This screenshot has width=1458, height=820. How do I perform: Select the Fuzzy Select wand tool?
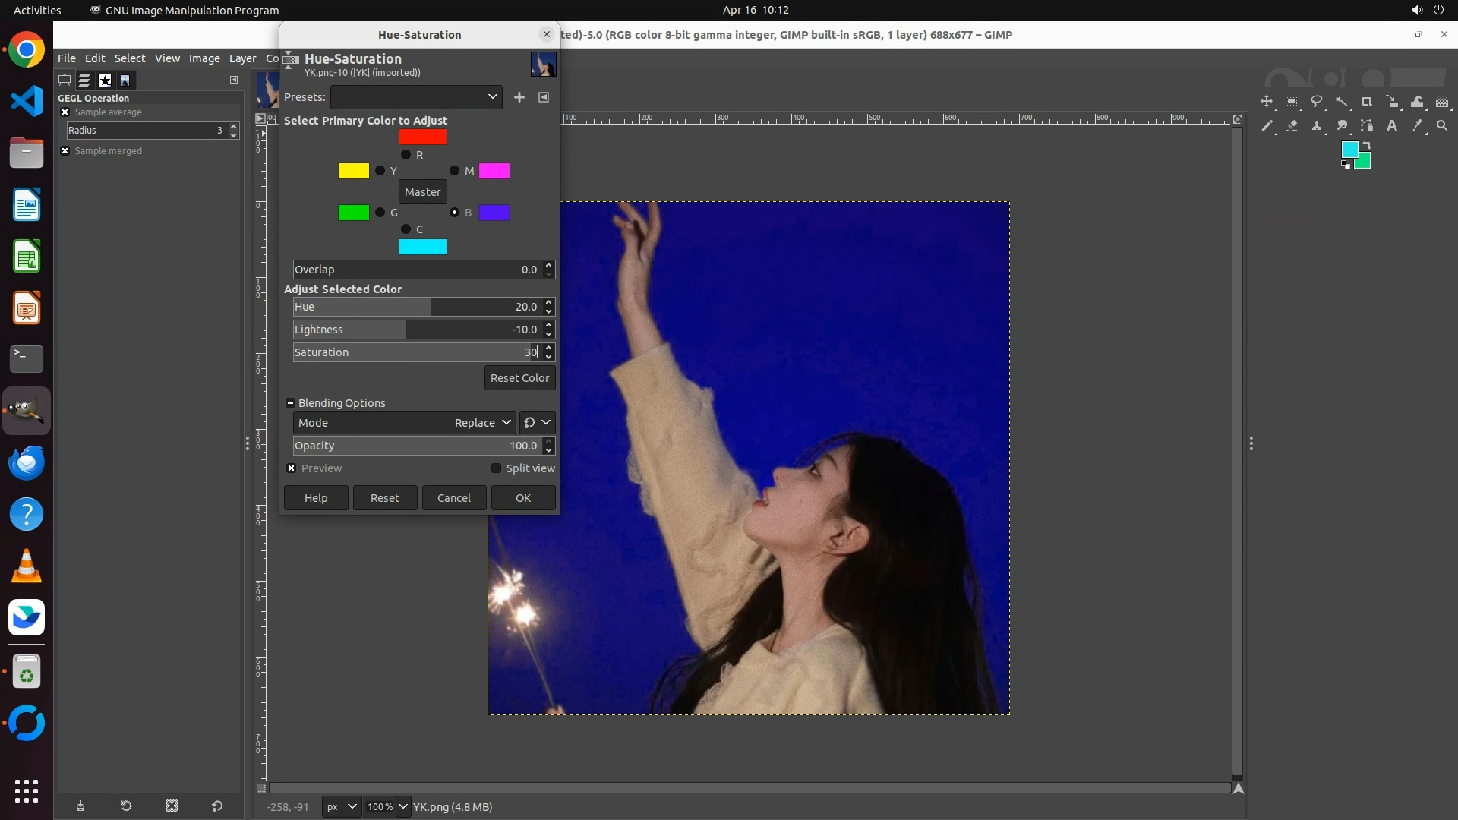1342,102
